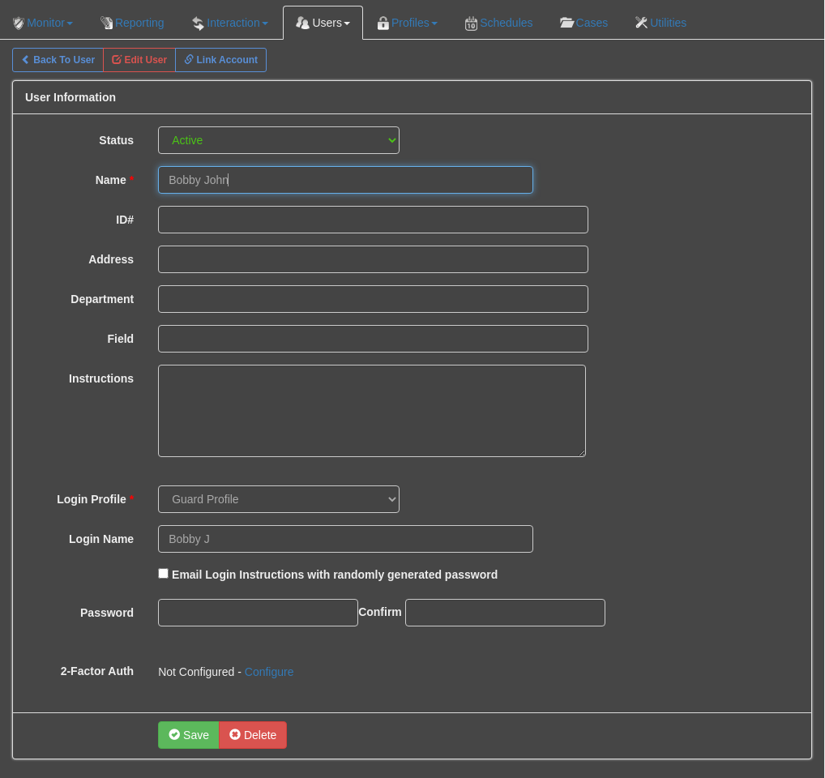
Task: Expand the Monitor menu caret
Action: point(70,24)
